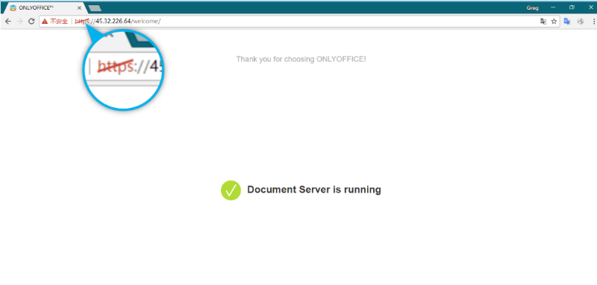Focus the address bar URL field
This screenshot has width=597, height=285.
(299, 22)
